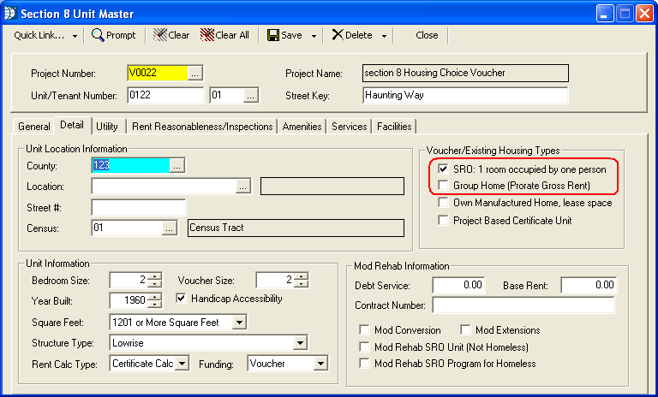Switch to the Facilities tab
The image size is (658, 397).
(394, 127)
